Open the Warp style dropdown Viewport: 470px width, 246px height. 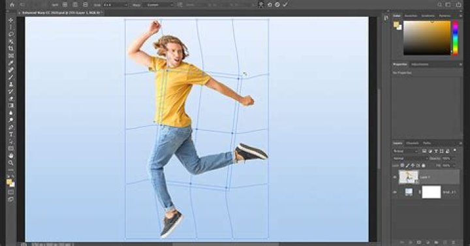click(158, 5)
